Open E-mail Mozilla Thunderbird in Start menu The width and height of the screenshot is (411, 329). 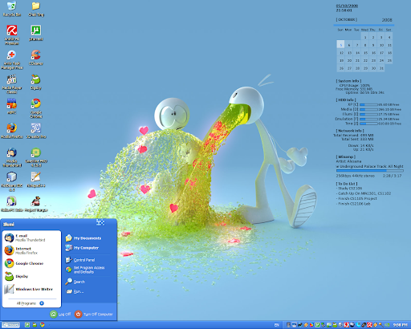pos(31,238)
